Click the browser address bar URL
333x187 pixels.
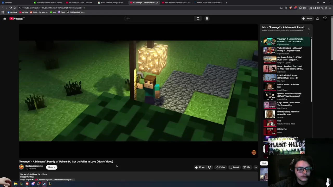53,8
